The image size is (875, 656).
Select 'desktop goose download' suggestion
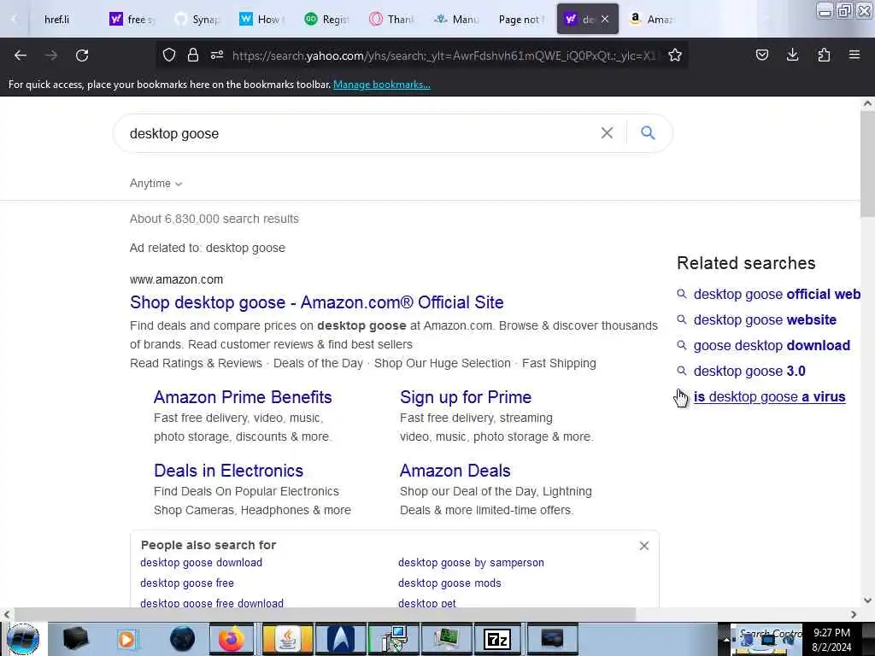201,563
